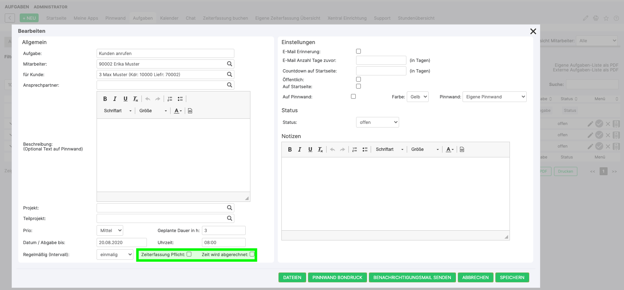
Task: Insert numbered list in Beschreibung editor
Action: tap(170, 99)
